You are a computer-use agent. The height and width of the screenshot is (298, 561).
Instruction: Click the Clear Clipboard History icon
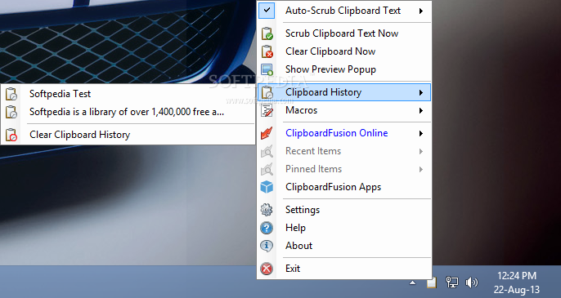(x=11, y=135)
